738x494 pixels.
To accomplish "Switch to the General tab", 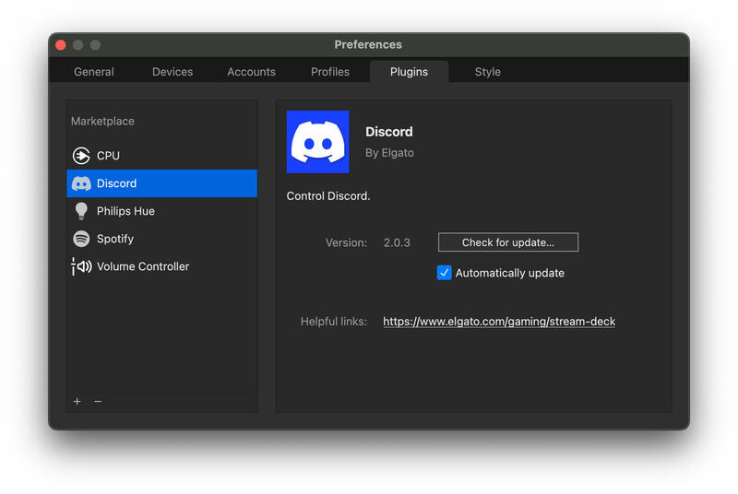I will [x=94, y=72].
